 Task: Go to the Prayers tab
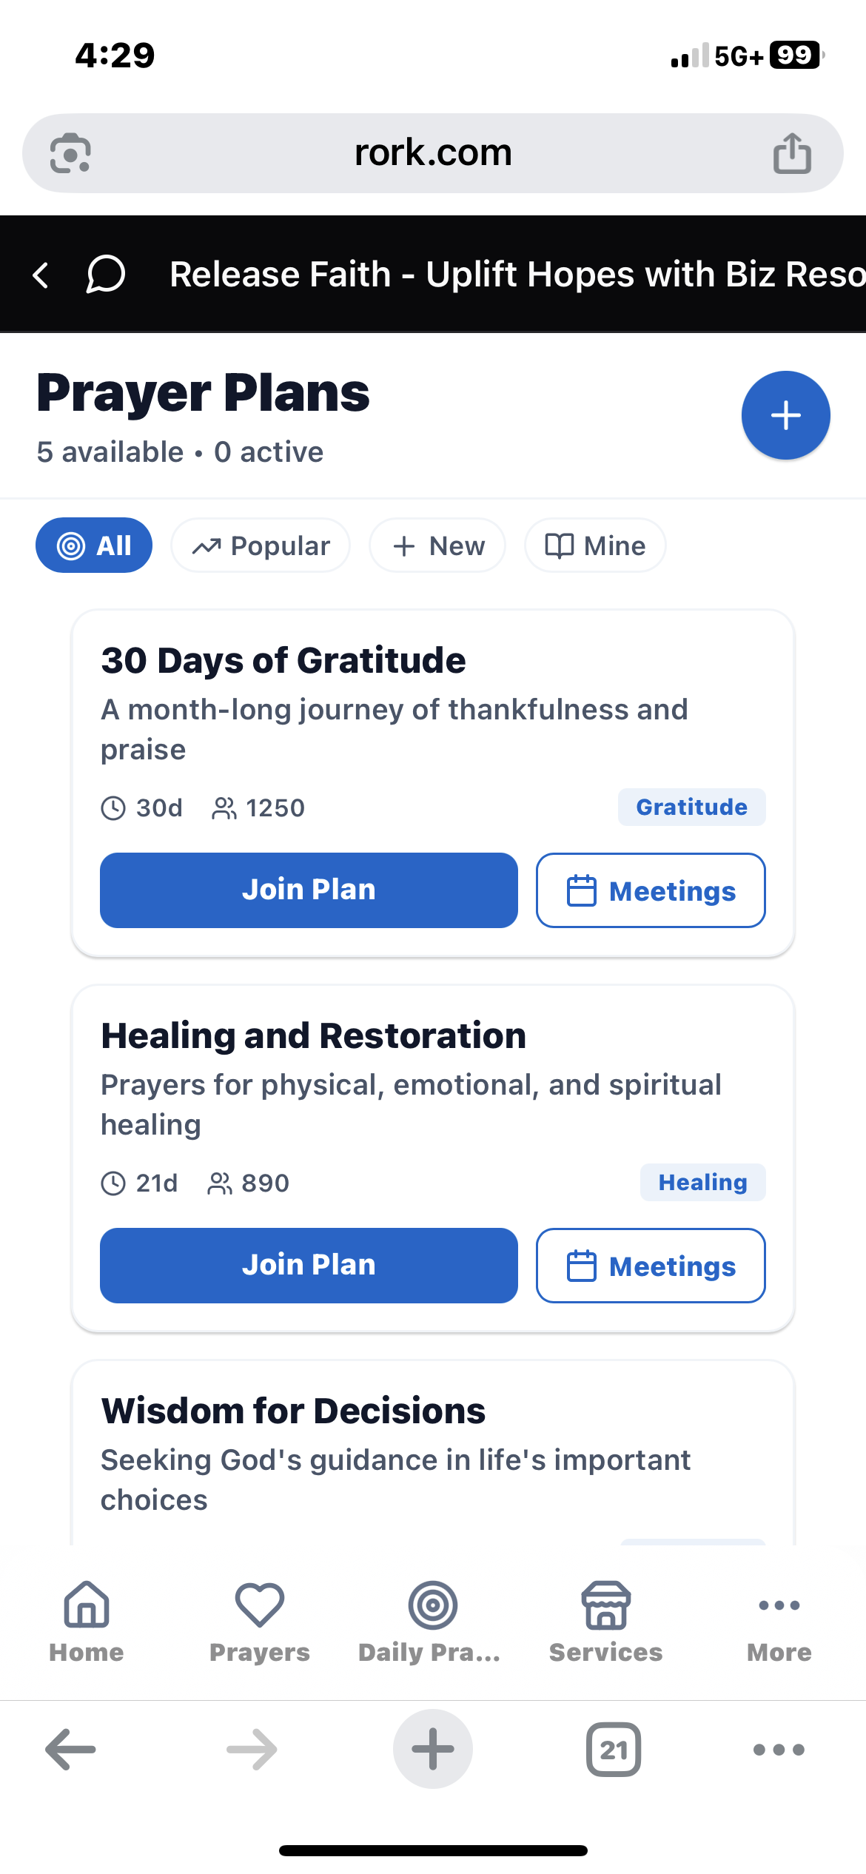point(260,1622)
